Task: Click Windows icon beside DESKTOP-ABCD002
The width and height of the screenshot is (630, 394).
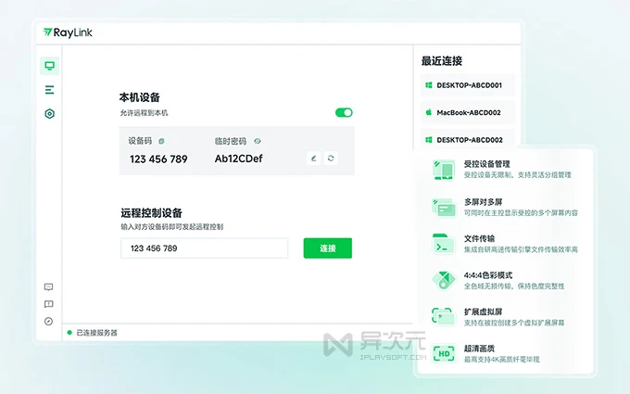Action: click(x=429, y=139)
